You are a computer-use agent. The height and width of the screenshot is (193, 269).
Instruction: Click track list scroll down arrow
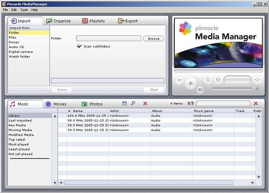tap(259, 177)
